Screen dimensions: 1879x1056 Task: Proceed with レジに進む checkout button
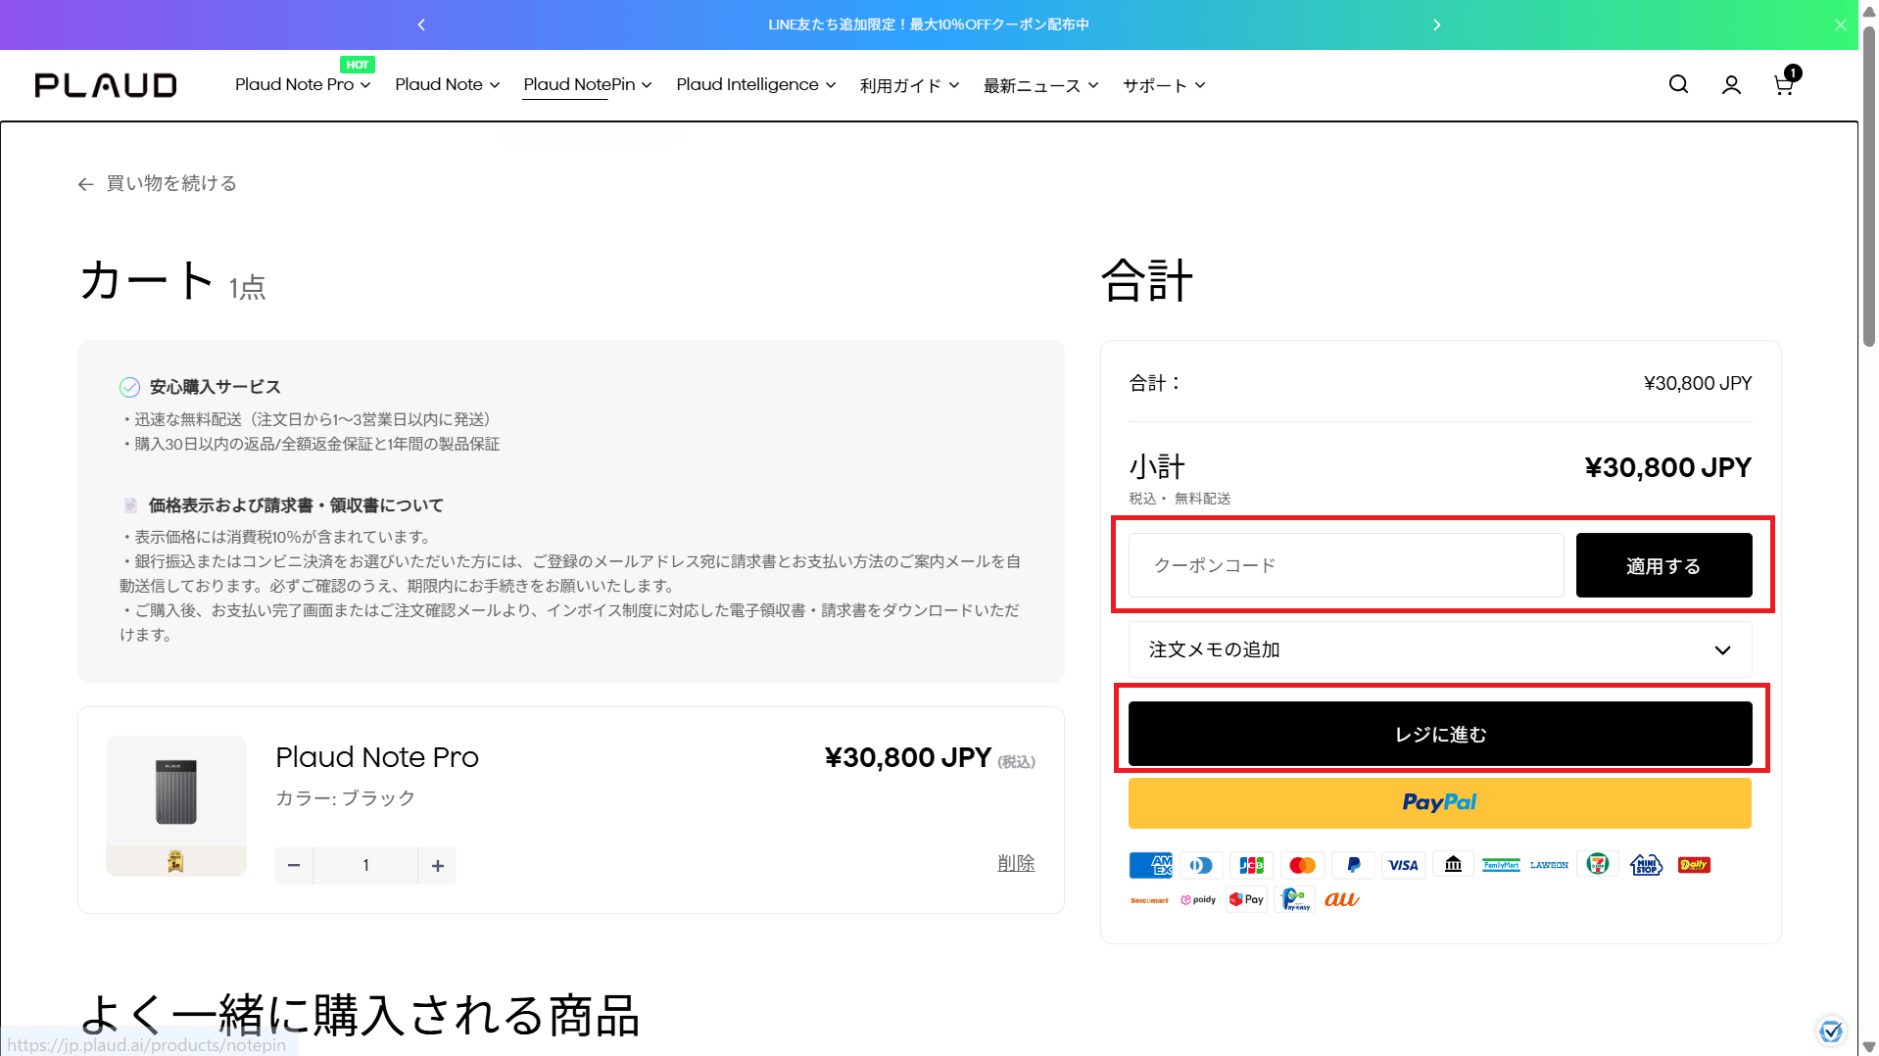pyautogui.click(x=1439, y=734)
